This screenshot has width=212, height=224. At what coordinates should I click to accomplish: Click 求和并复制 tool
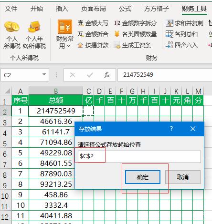tap(184, 23)
